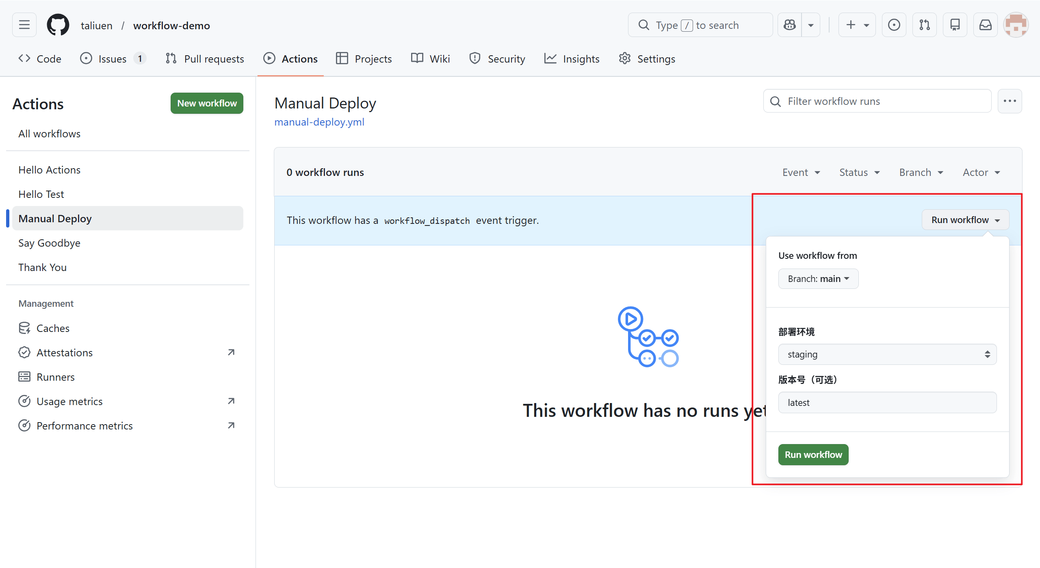Open the manual-deploy.yml file link

pyautogui.click(x=319, y=122)
